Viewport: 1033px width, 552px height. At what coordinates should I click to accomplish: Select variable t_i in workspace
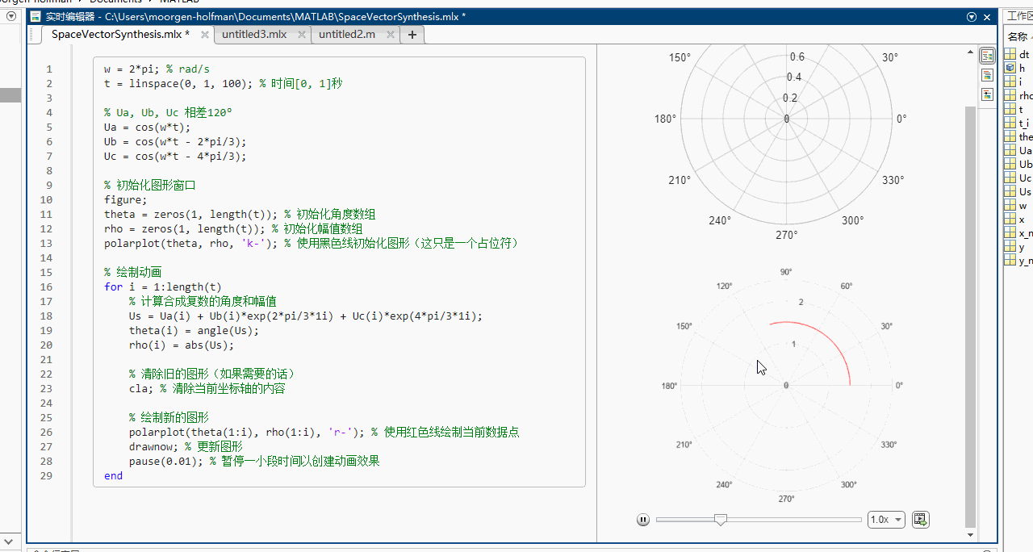1018,123
